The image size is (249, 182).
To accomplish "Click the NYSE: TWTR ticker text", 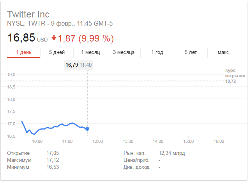I will coord(24,24).
